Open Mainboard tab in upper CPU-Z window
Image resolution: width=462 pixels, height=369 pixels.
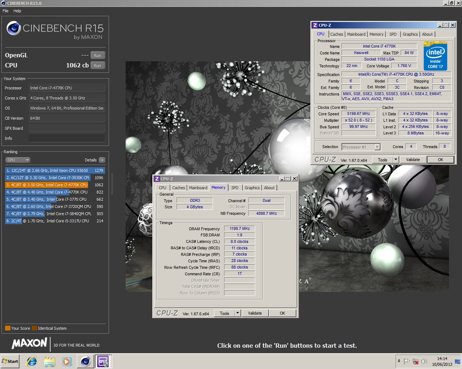click(356, 34)
